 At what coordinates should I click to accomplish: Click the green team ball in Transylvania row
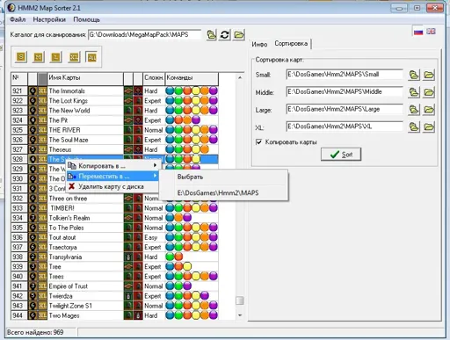pyautogui.click(x=170, y=257)
